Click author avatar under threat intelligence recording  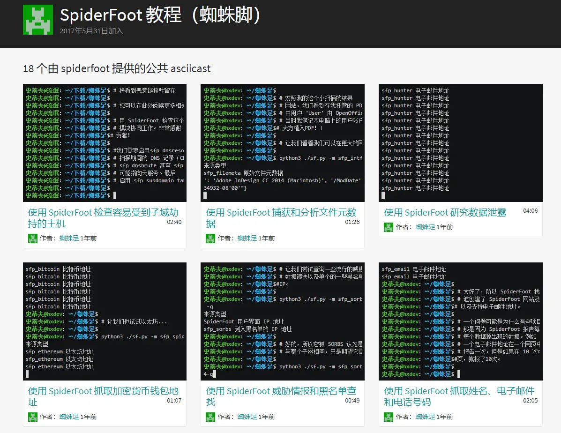tap(210, 417)
